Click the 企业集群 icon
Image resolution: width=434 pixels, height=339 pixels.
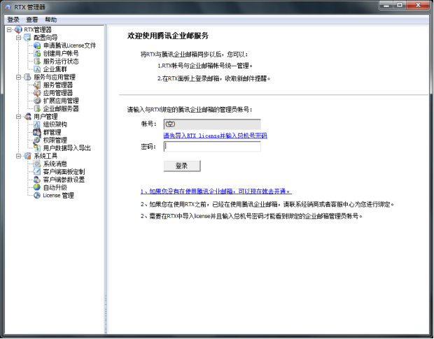(x=37, y=69)
